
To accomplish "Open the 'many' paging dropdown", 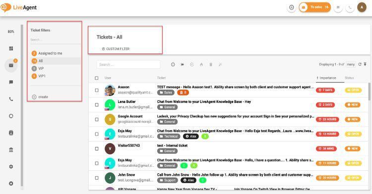I will click(x=351, y=64).
